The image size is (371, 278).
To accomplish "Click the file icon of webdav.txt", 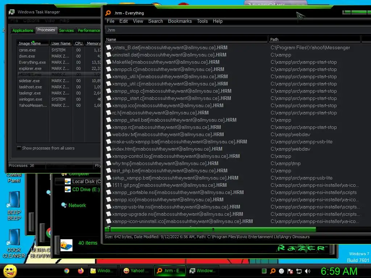I will click(x=109, y=135).
